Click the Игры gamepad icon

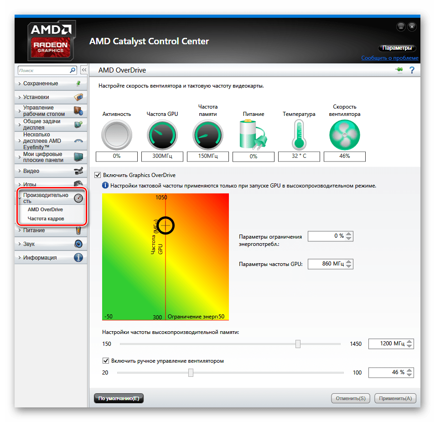point(78,183)
